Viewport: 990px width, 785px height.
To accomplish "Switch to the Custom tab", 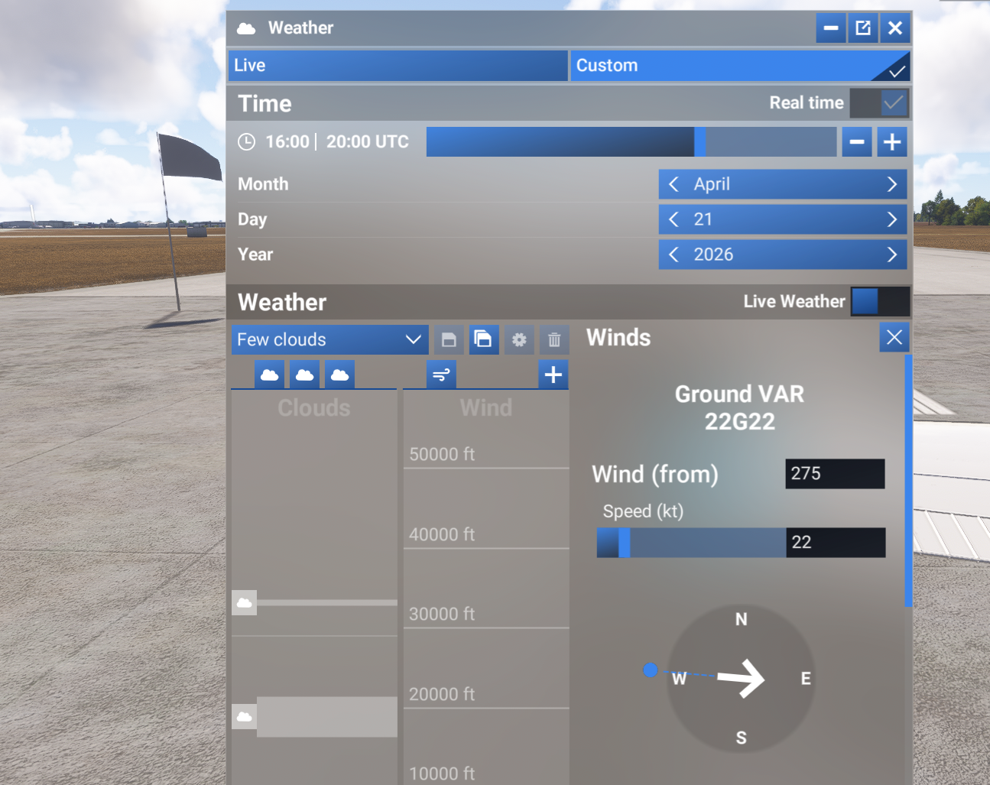I will (x=739, y=66).
